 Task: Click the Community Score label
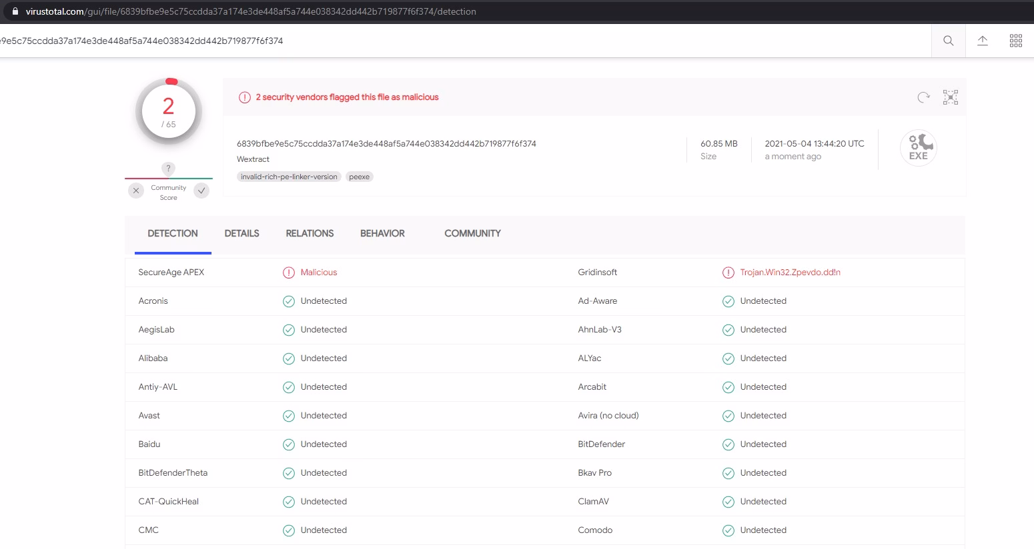pyautogui.click(x=169, y=193)
